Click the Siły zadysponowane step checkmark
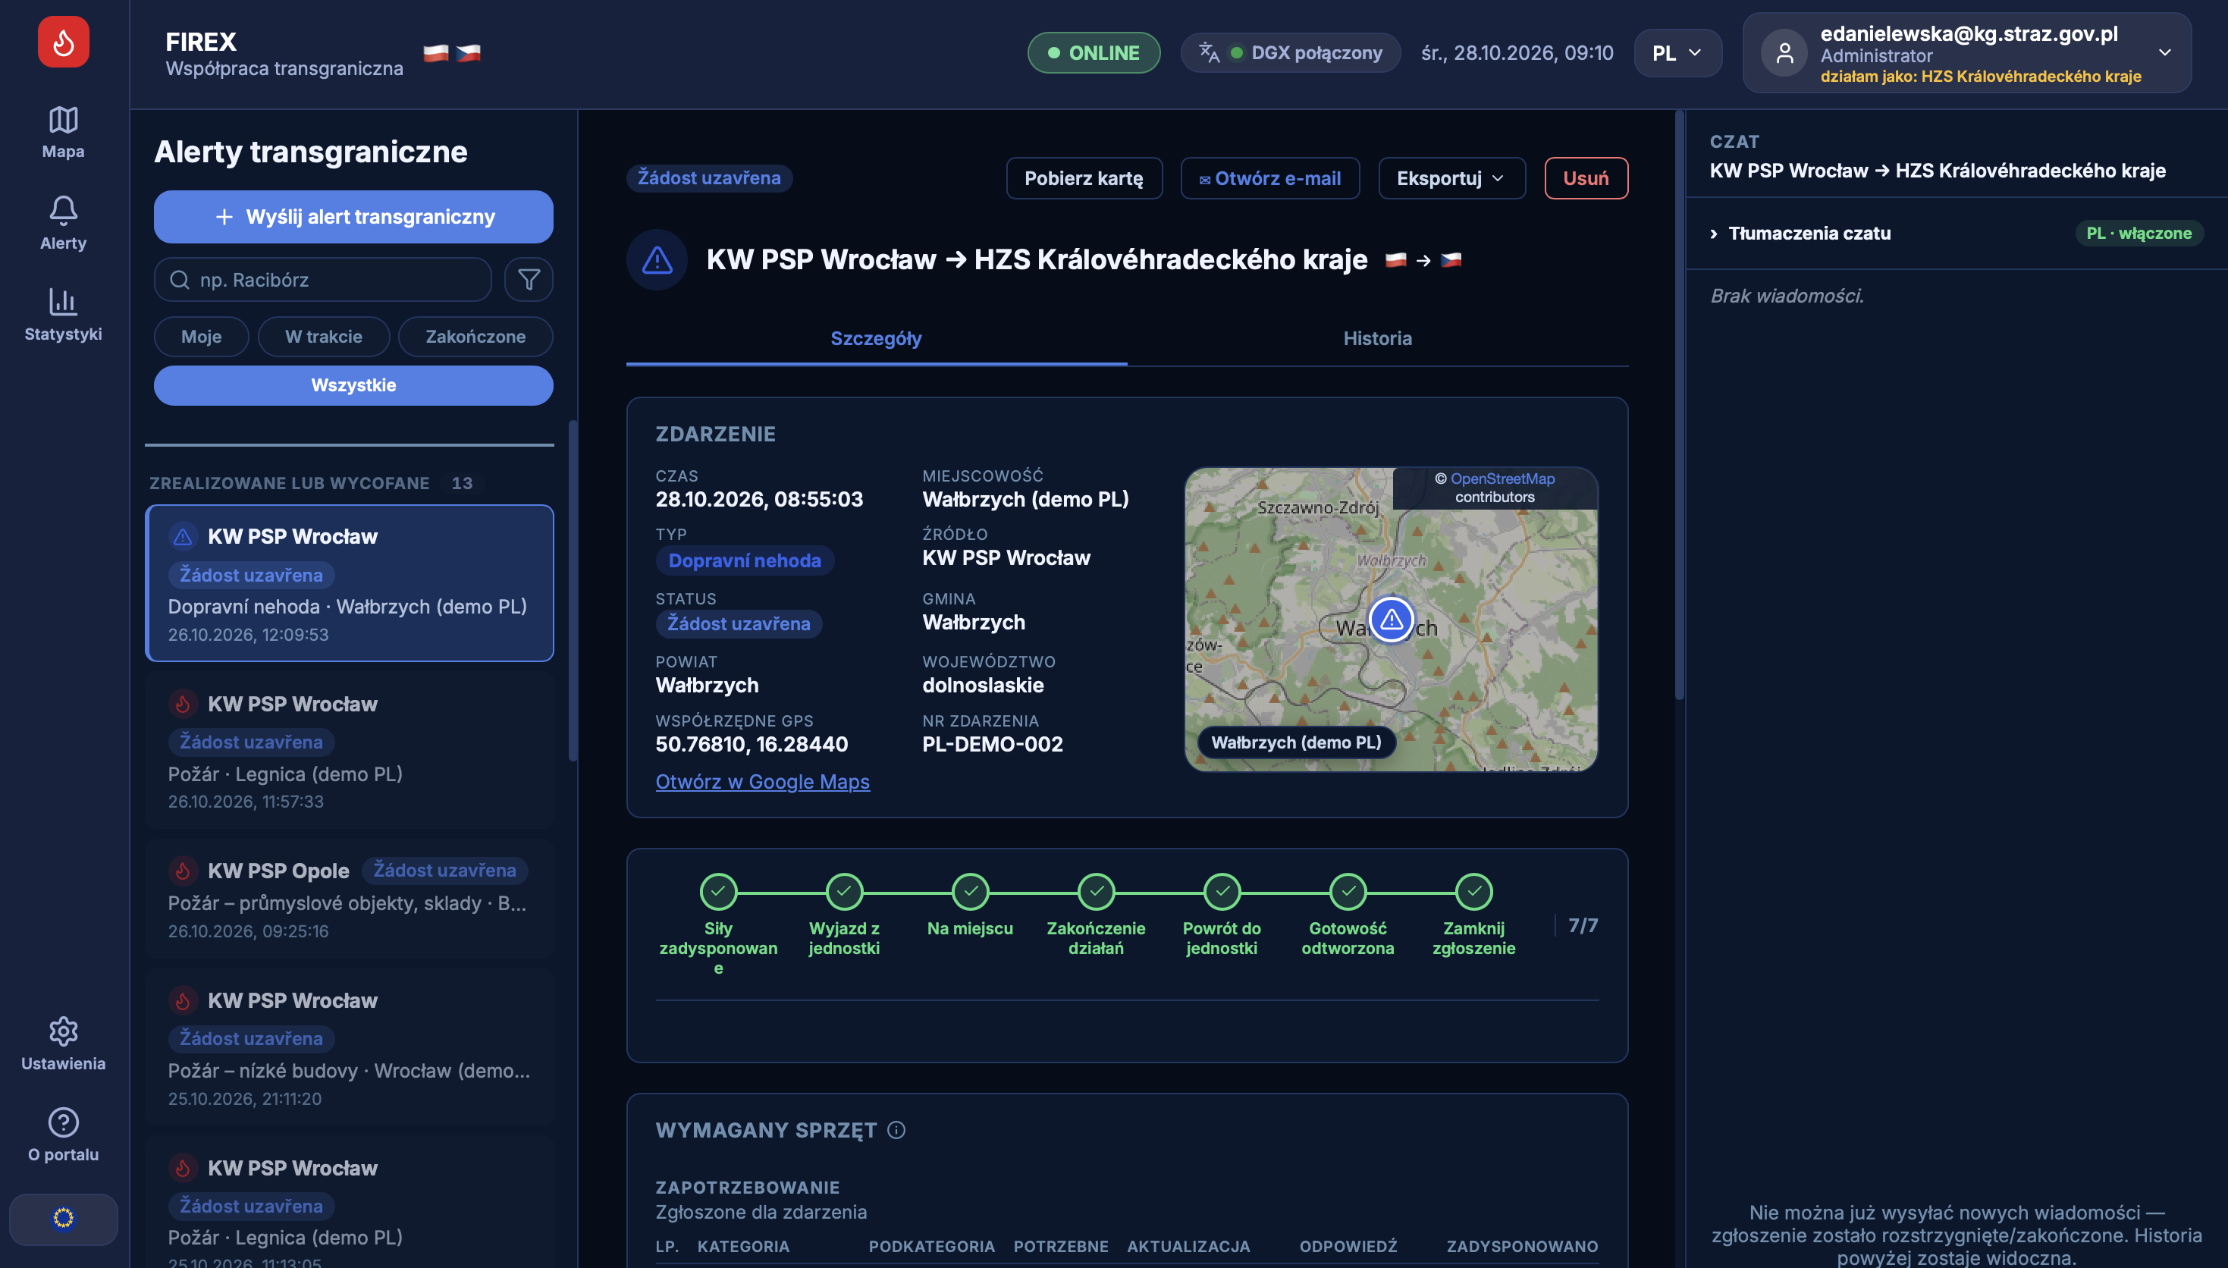This screenshot has width=2228, height=1268. pos(718,891)
